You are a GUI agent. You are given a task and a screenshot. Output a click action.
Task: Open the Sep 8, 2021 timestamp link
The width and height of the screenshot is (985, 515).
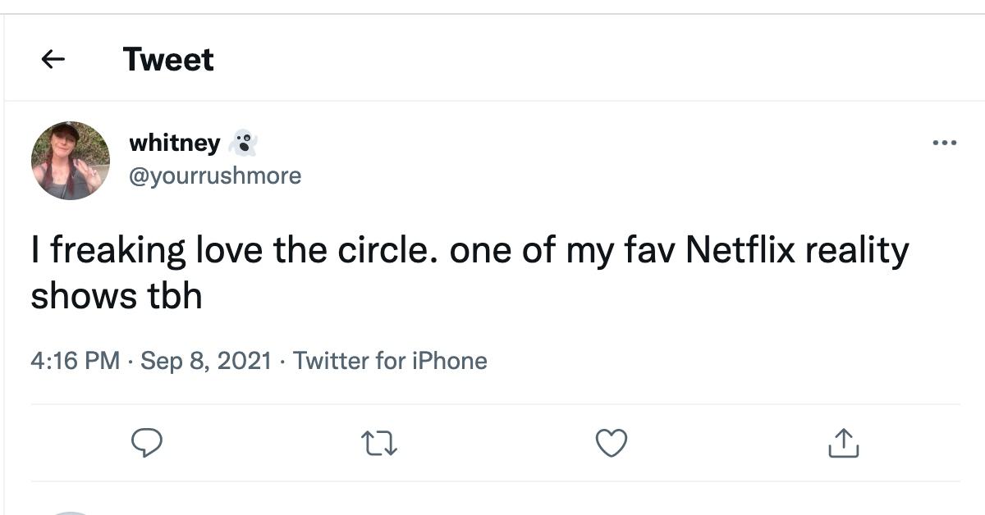[208, 360]
